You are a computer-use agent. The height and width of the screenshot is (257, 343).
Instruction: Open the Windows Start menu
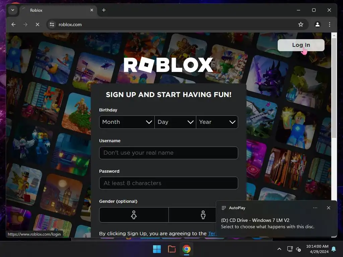157,249
